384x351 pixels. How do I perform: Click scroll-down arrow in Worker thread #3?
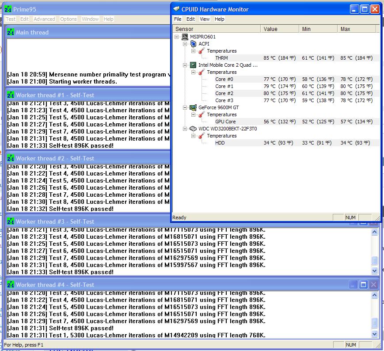374,271
